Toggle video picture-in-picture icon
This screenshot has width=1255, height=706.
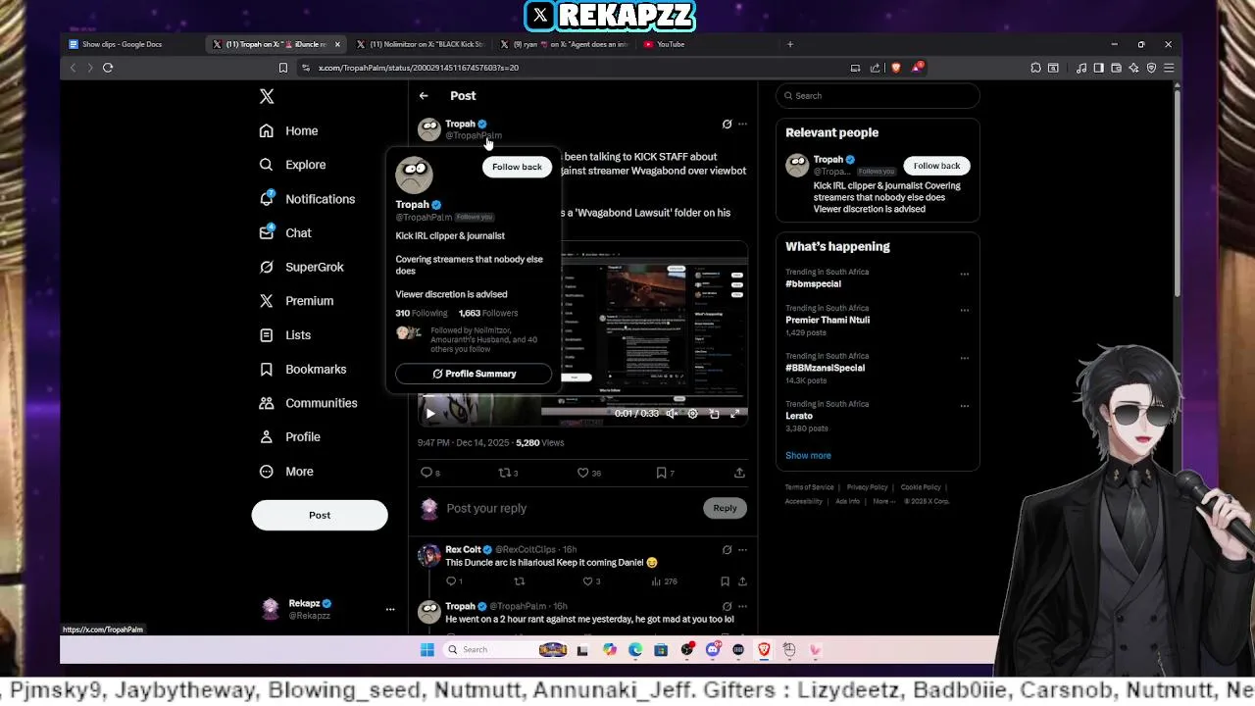pos(714,414)
